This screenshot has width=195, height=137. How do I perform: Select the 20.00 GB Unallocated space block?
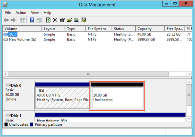click(117, 96)
